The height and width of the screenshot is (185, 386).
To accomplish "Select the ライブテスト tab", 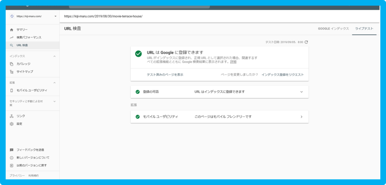I will pyautogui.click(x=364, y=29).
